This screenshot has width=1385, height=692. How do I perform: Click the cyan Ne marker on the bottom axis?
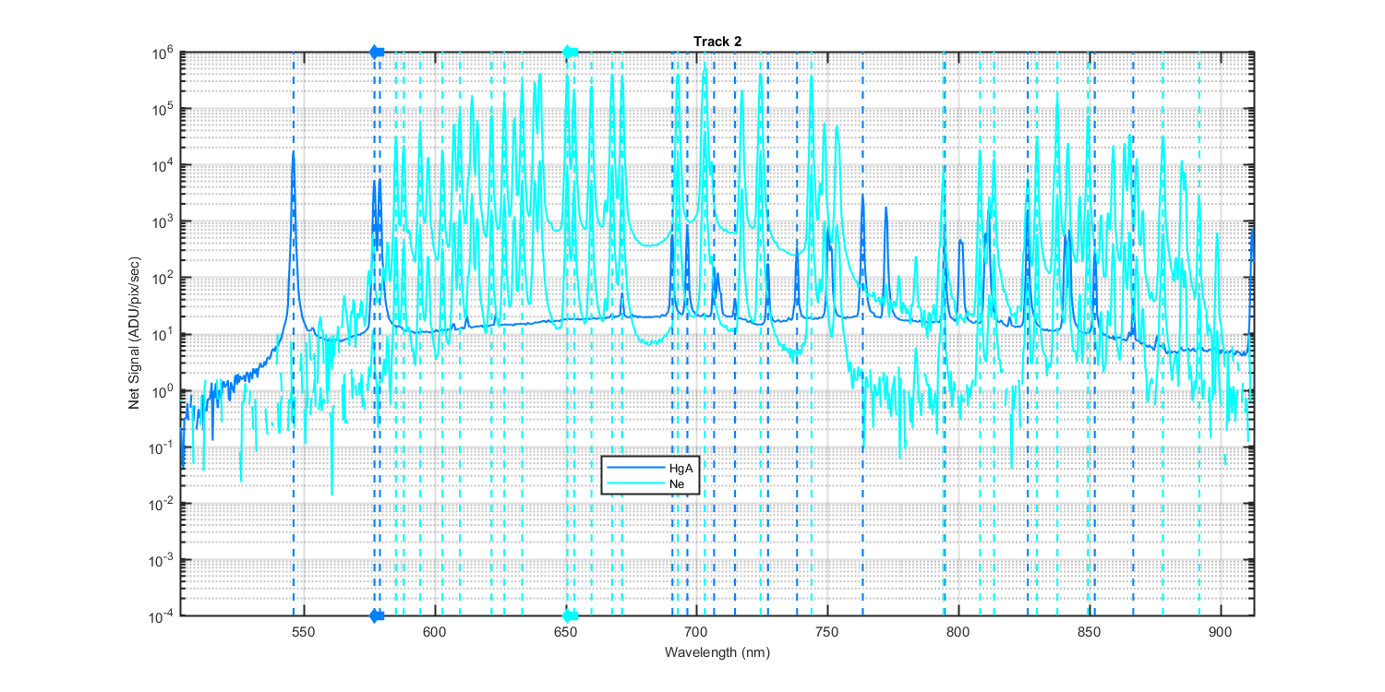[x=571, y=616]
